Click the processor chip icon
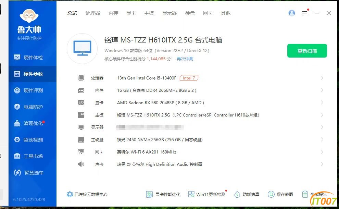Viewport: 339px width, 209px height. (81, 78)
